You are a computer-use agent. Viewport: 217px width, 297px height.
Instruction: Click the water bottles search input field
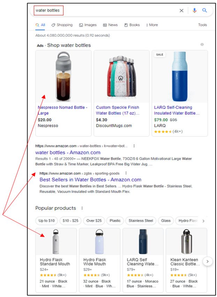coord(105,10)
